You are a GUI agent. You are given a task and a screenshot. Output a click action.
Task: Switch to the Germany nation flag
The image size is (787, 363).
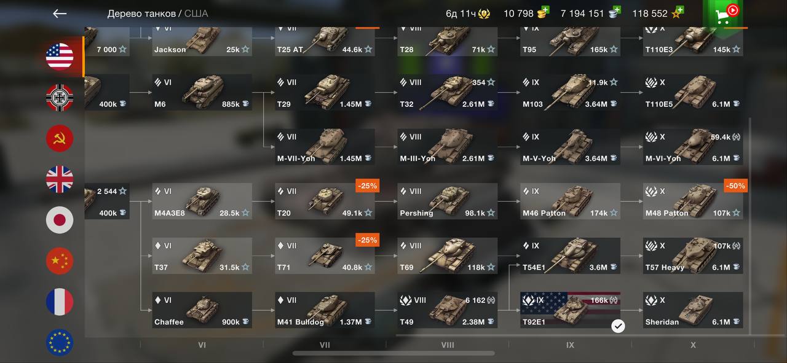pos(60,98)
